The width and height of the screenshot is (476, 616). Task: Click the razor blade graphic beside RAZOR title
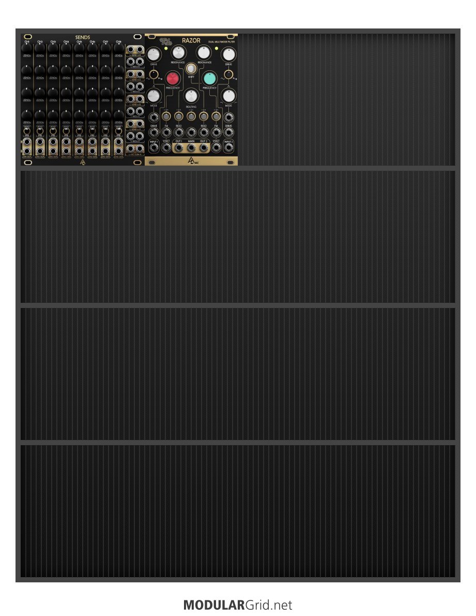coord(166,41)
